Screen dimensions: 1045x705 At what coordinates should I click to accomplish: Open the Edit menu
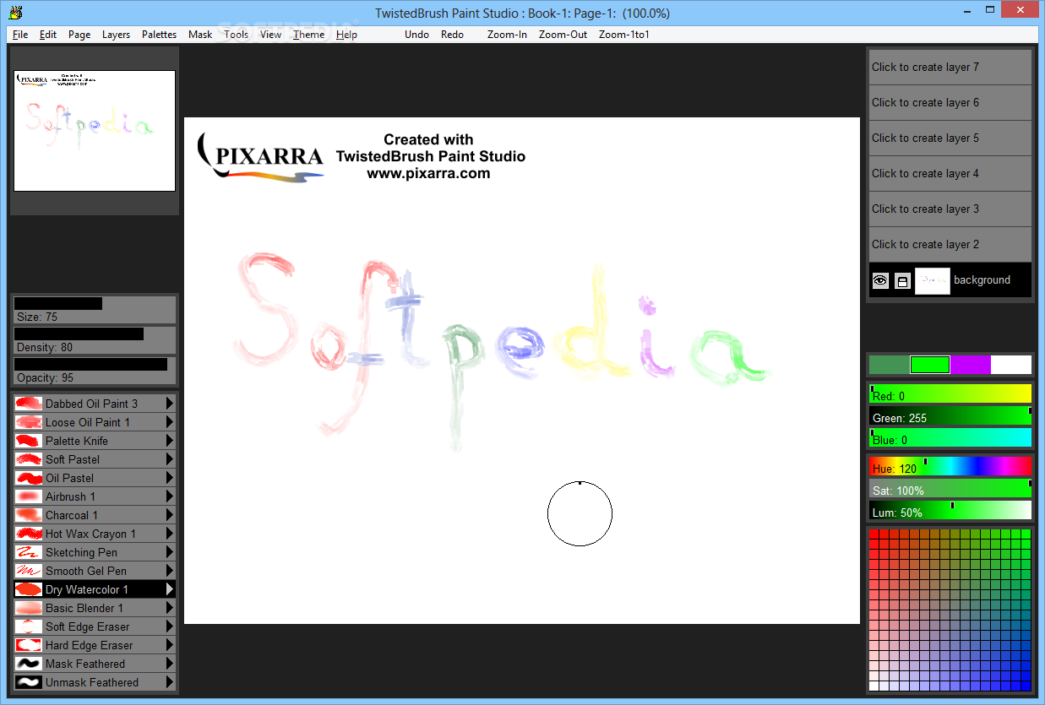tap(48, 35)
